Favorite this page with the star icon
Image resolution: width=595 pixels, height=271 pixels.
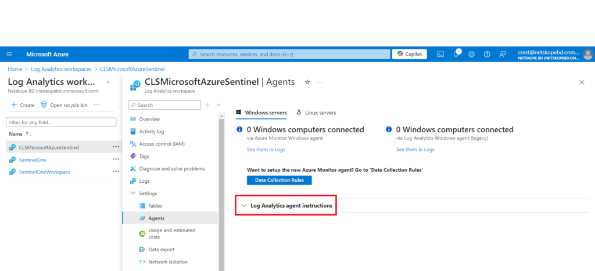pos(307,82)
